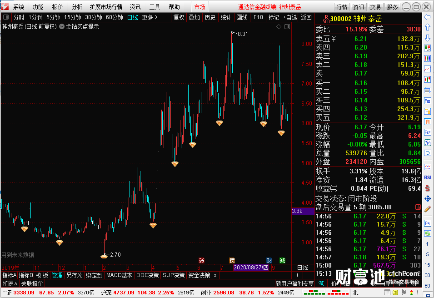
Task: Click the diamond icon at chart top right
Action: tap(279, 26)
